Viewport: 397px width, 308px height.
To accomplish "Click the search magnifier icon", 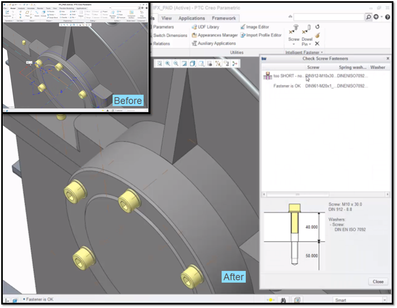I will (369, 17).
